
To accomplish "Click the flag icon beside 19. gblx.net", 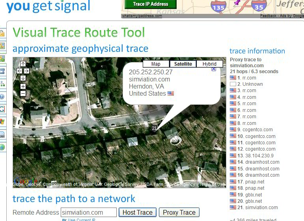I will (233, 195).
